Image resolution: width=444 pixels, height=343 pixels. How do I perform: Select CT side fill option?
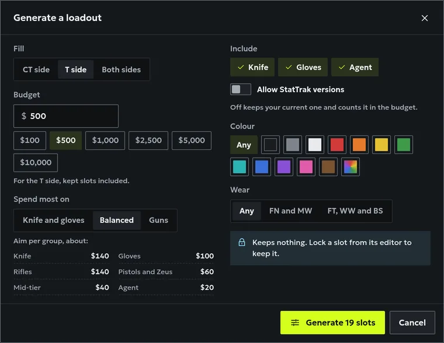[36, 69]
